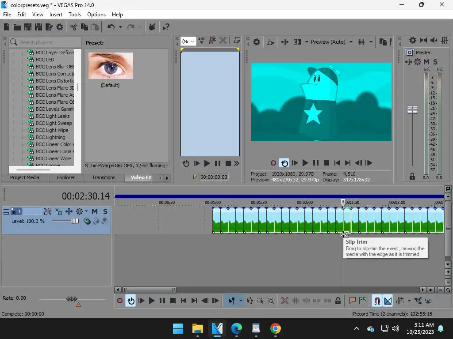Open the Insert menu
This screenshot has height=339, width=453.
[x=56, y=15]
